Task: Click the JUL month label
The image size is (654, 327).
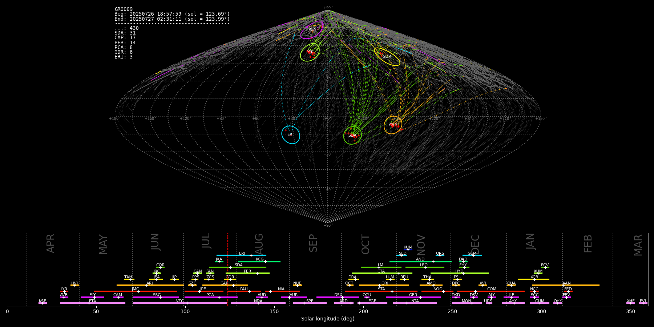Action: point(206,241)
